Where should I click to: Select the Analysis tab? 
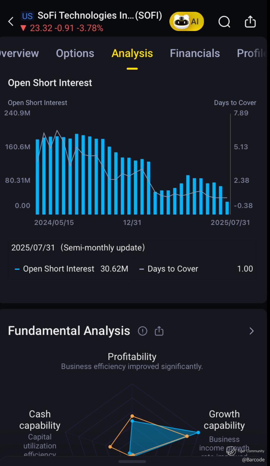coord(132,53)
